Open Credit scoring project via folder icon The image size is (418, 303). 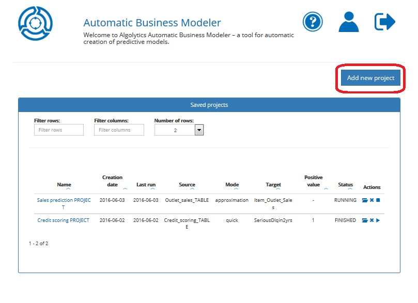pos(365,220)
